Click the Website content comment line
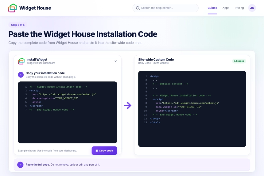Image resolution: width=264 pixels, height=176 pixels. [170, 84]
